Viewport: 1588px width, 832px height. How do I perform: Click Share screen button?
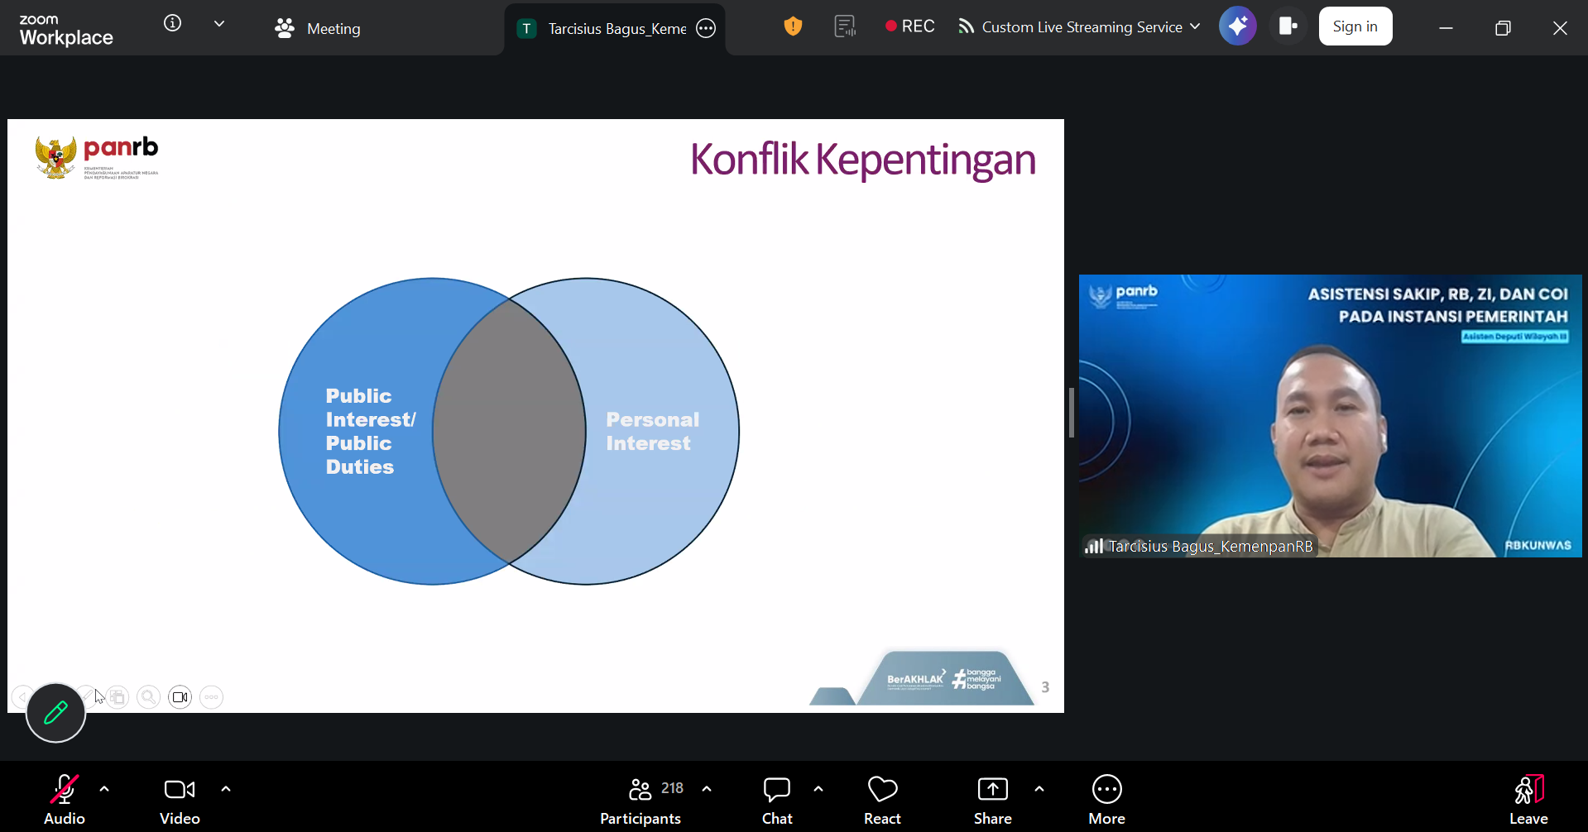point(993,800)
